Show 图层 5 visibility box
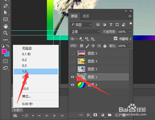The image size is (155, 120). (x=72, y=53)
